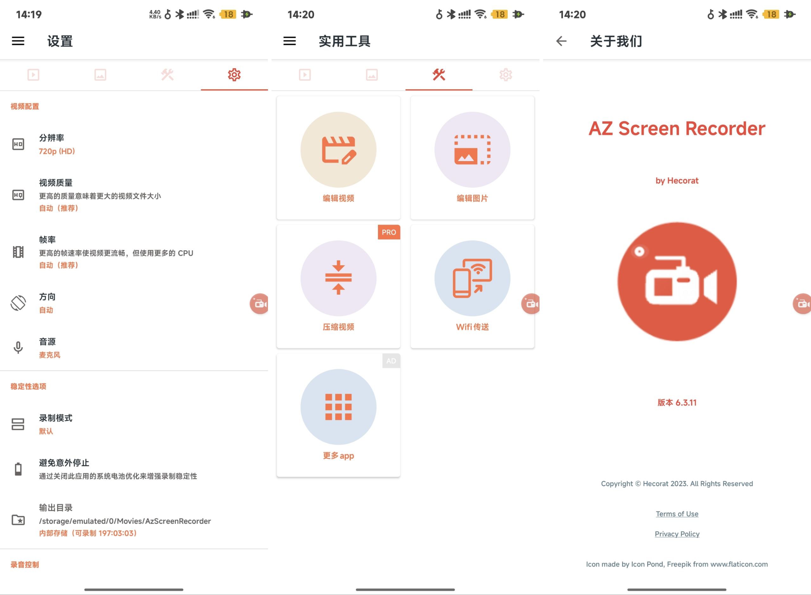Screen dimensions: 811x595
Task: Switch to the image tab in 实用工具
Action: [x=372, y=75]
